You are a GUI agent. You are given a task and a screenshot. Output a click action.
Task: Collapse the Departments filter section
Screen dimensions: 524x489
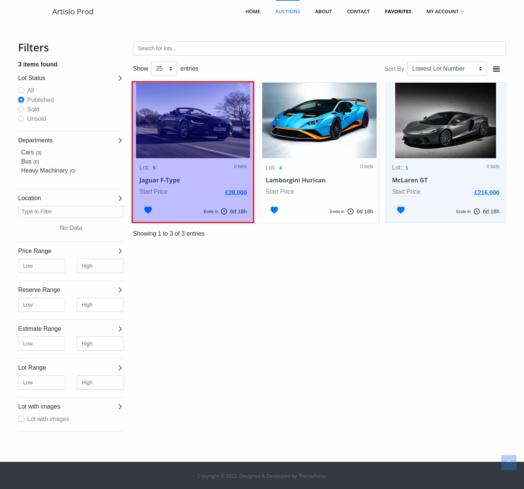[120, 140]
